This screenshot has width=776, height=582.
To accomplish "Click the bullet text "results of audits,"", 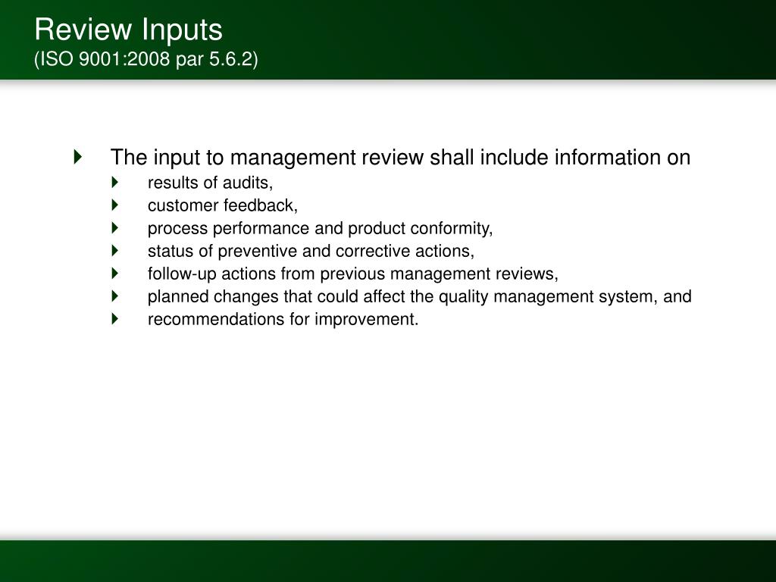I will [211, 183].
